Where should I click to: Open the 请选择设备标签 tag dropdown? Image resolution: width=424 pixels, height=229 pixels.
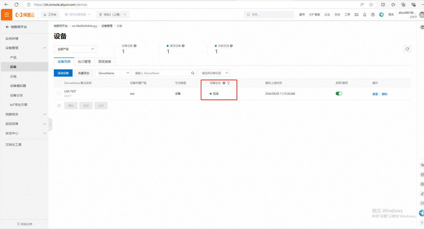(x=214, y=73)
